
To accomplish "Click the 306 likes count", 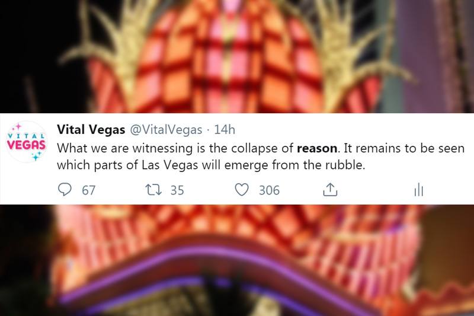I will tap(270, 190).
